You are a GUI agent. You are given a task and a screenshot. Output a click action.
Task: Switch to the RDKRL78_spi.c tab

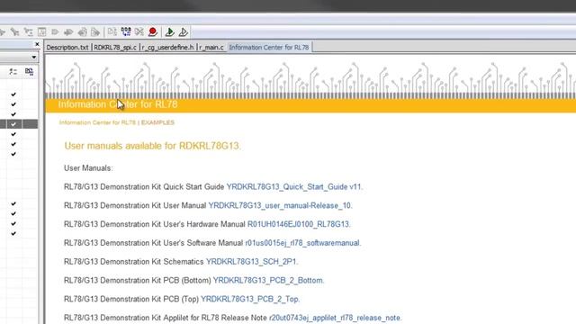115,48
